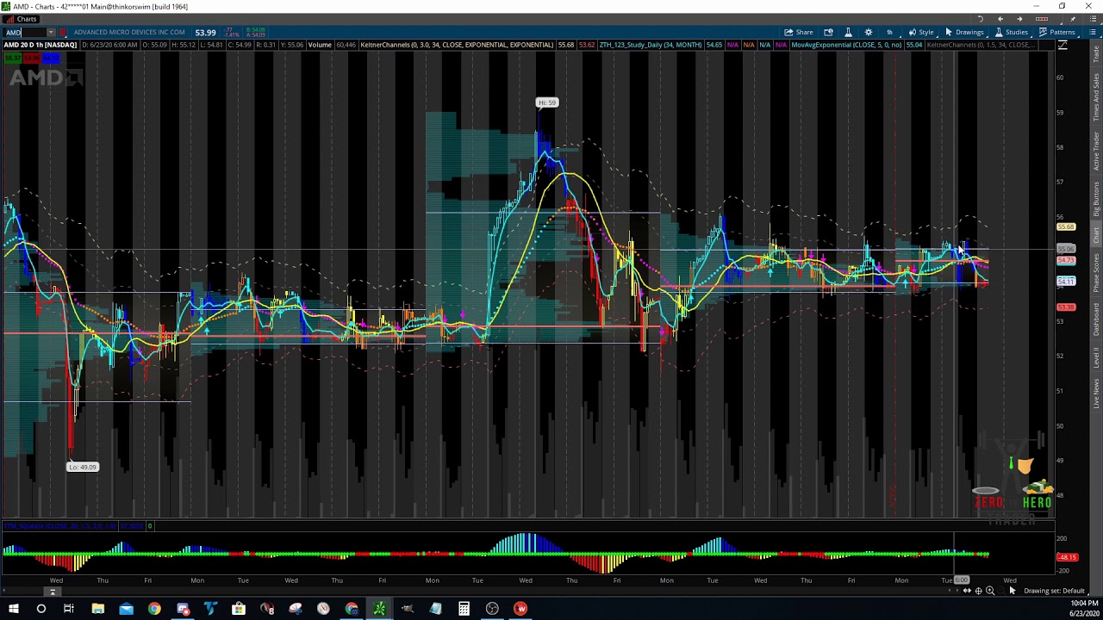Open Calculator from taskbar
The width and height of the screenshot is (1103, 620).
pos(464,609)
